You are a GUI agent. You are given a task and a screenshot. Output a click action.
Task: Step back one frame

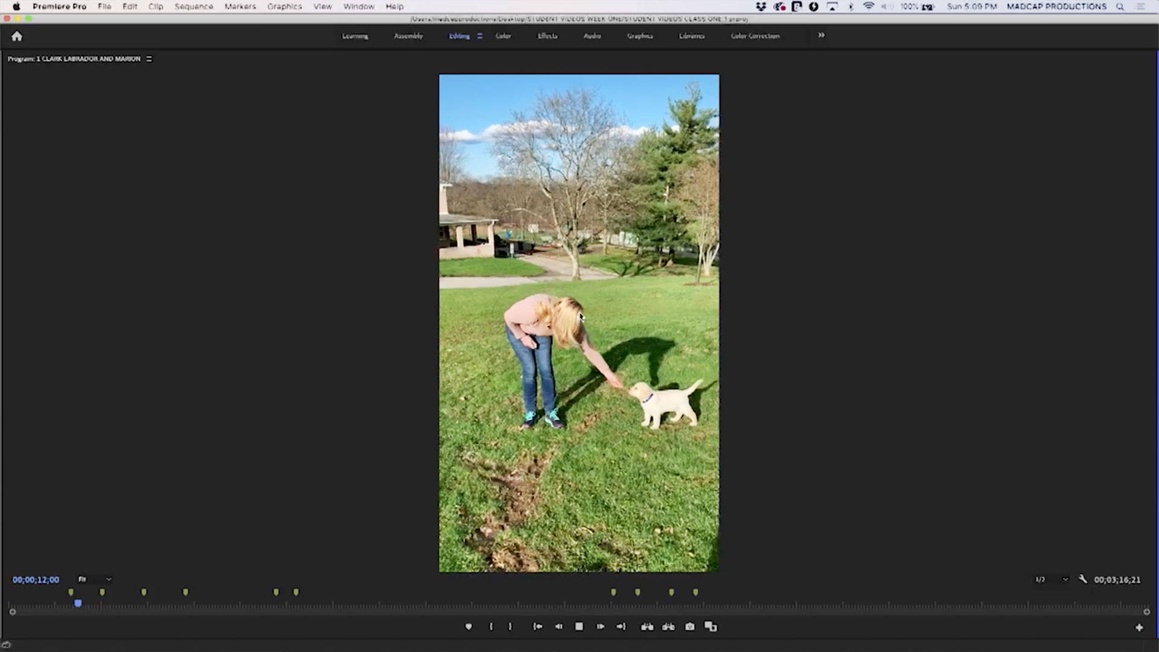pyautogui.click(x=558, y=627)
